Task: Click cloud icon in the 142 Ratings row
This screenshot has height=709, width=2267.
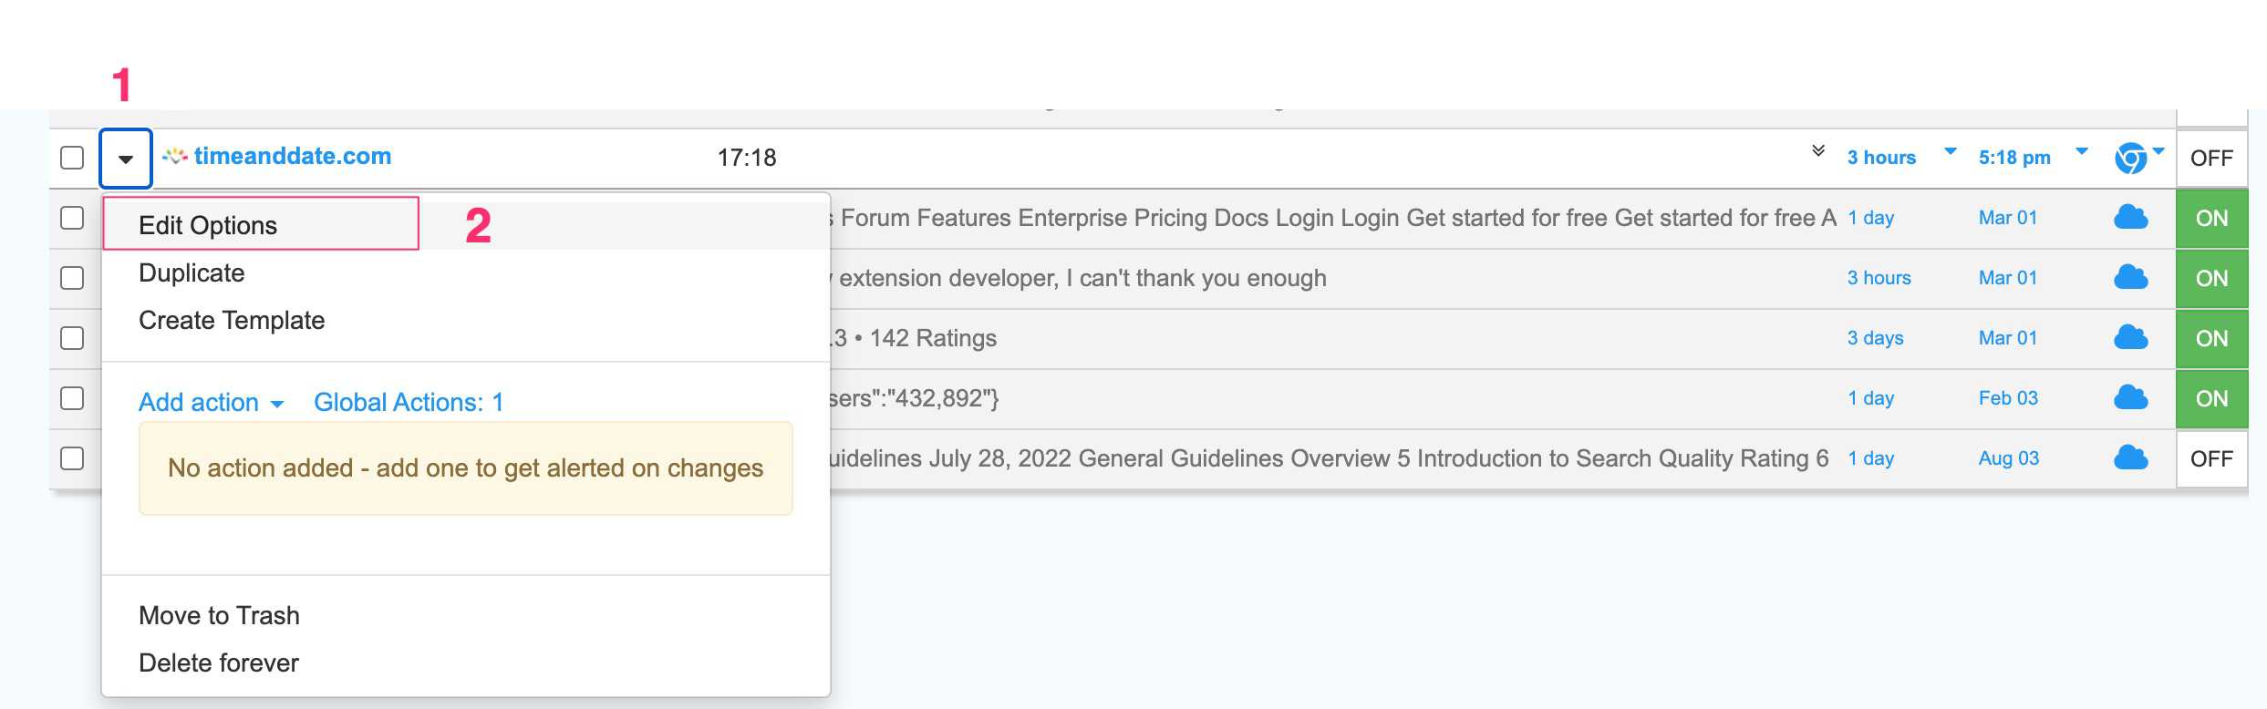Action: [x=2130, y=338]
